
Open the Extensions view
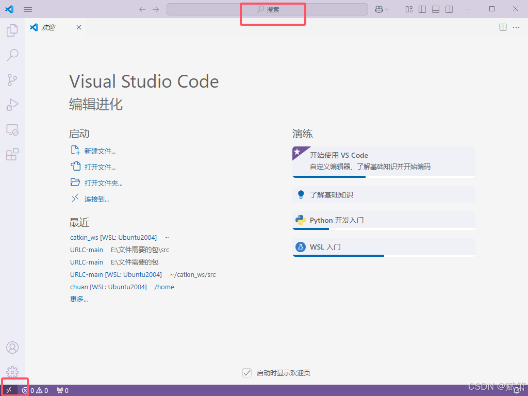pos(12,154)
